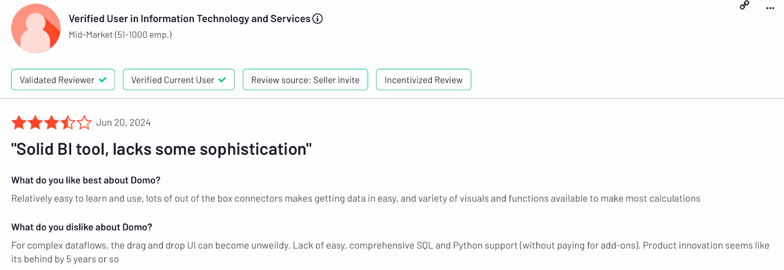Click the Validated Reviewer badge
Viewport: 784px width, 270px height.
(63, 80)
